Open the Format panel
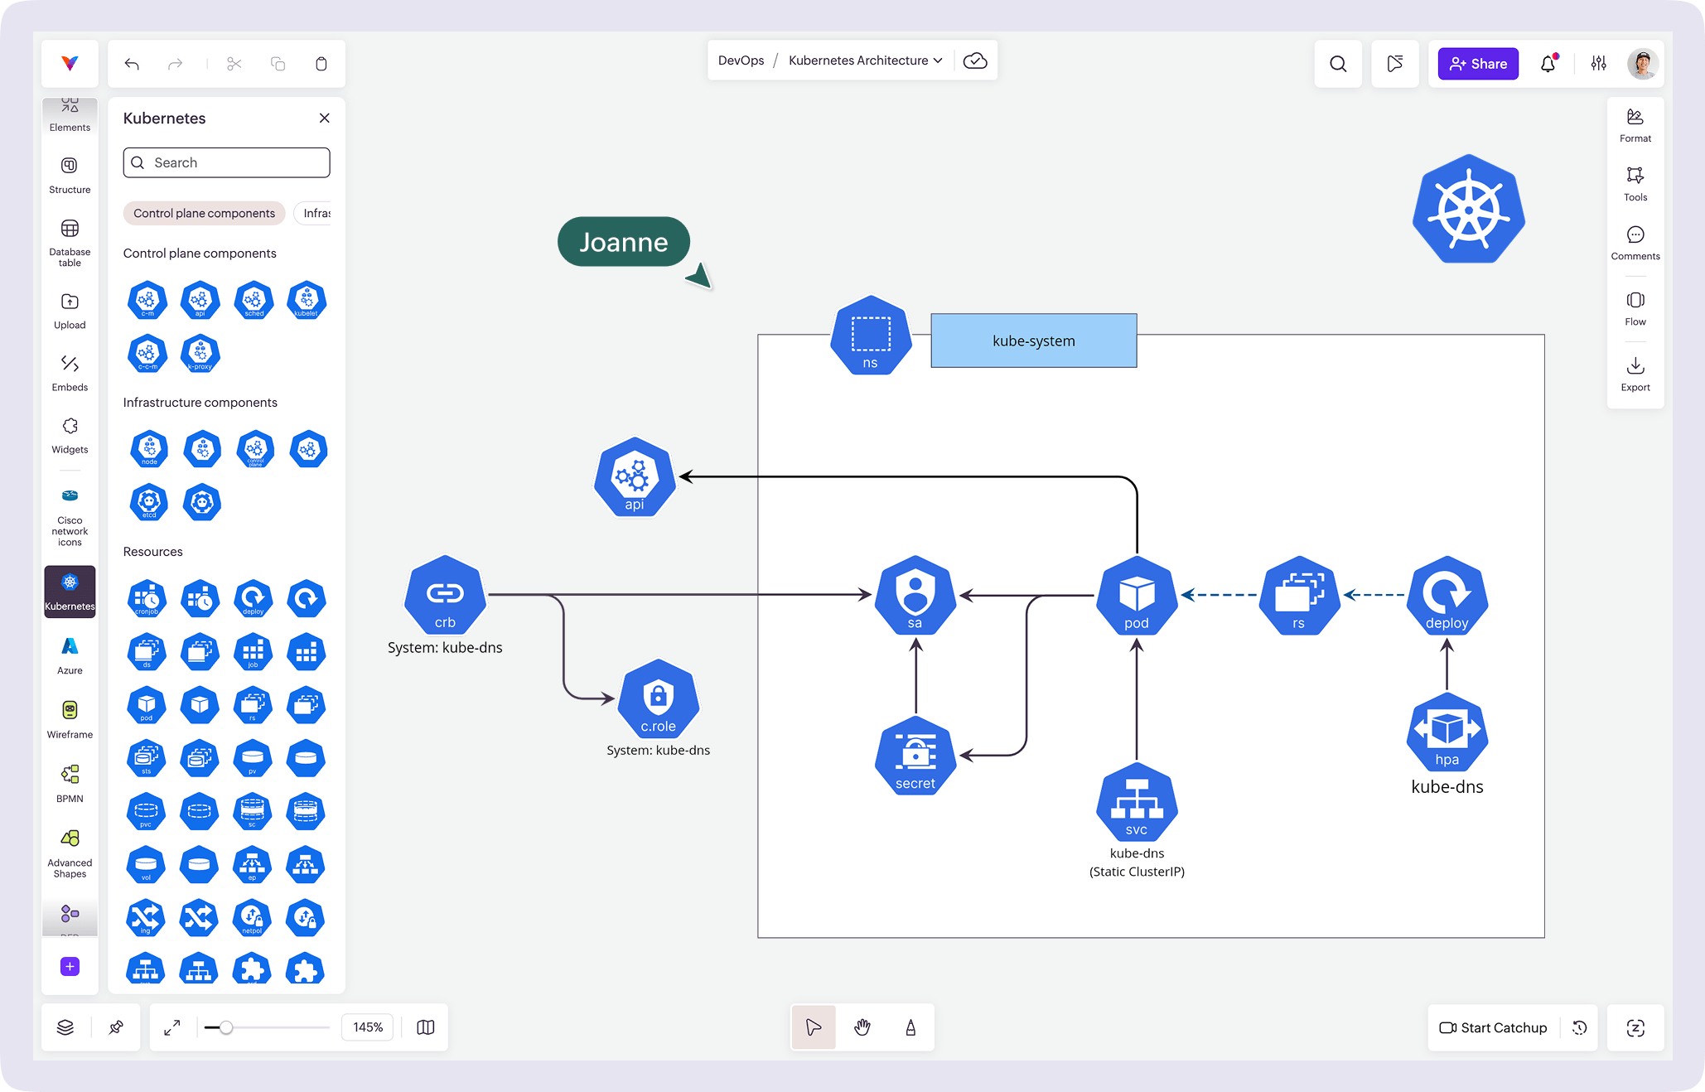 tap(1635, 125)
